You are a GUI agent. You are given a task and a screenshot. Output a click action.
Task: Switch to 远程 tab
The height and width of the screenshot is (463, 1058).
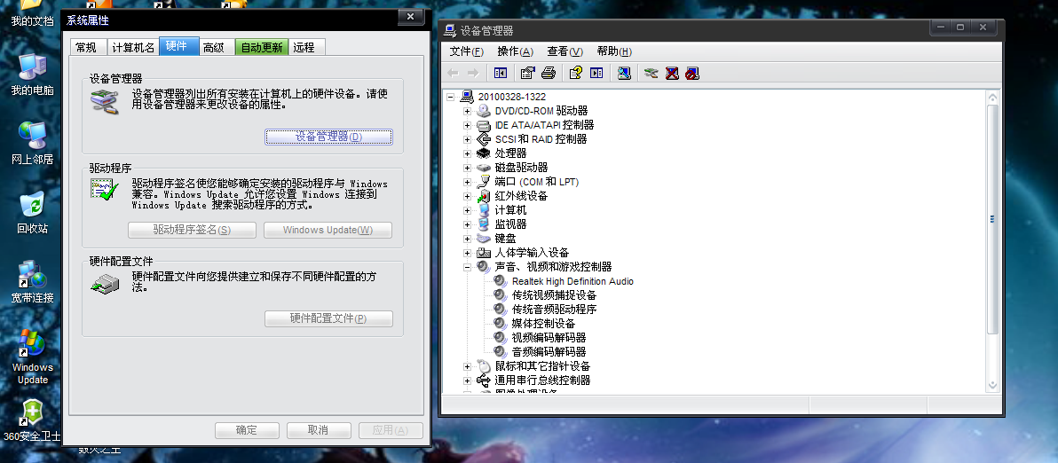coord(306,47)
